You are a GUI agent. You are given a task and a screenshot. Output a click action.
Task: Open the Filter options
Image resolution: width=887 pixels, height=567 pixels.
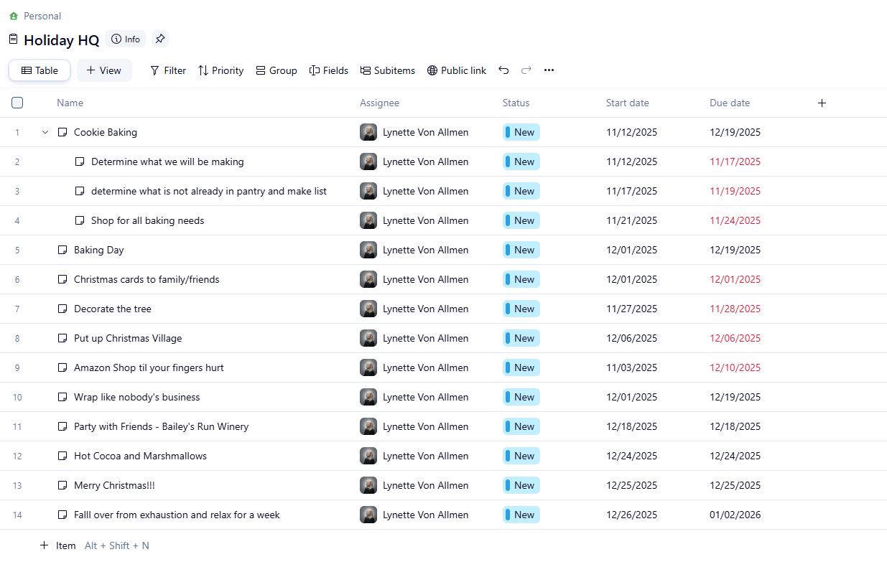168,70
